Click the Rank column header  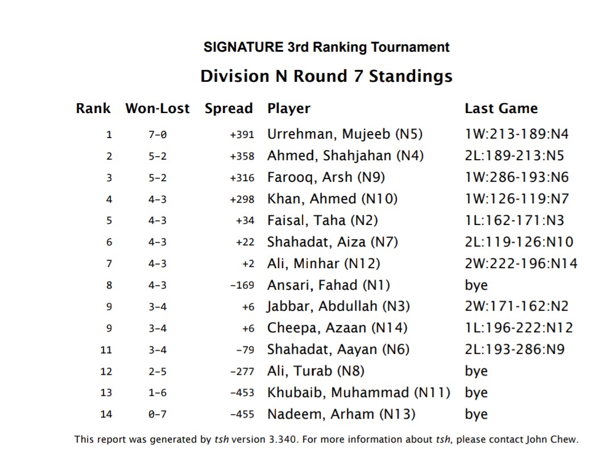tap(93, 109)
